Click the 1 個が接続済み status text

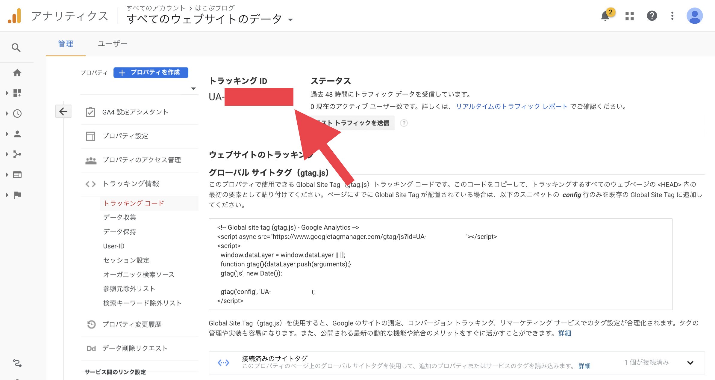(x=646, y=362)
